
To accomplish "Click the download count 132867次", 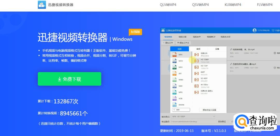I will tap(66, 101).
